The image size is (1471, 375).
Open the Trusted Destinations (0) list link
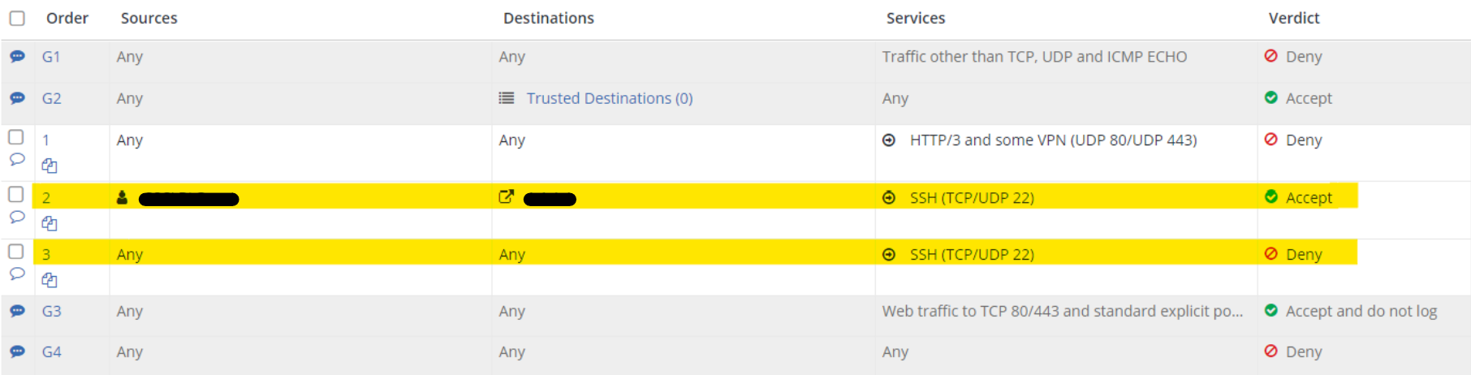click(x=609, y=98)
